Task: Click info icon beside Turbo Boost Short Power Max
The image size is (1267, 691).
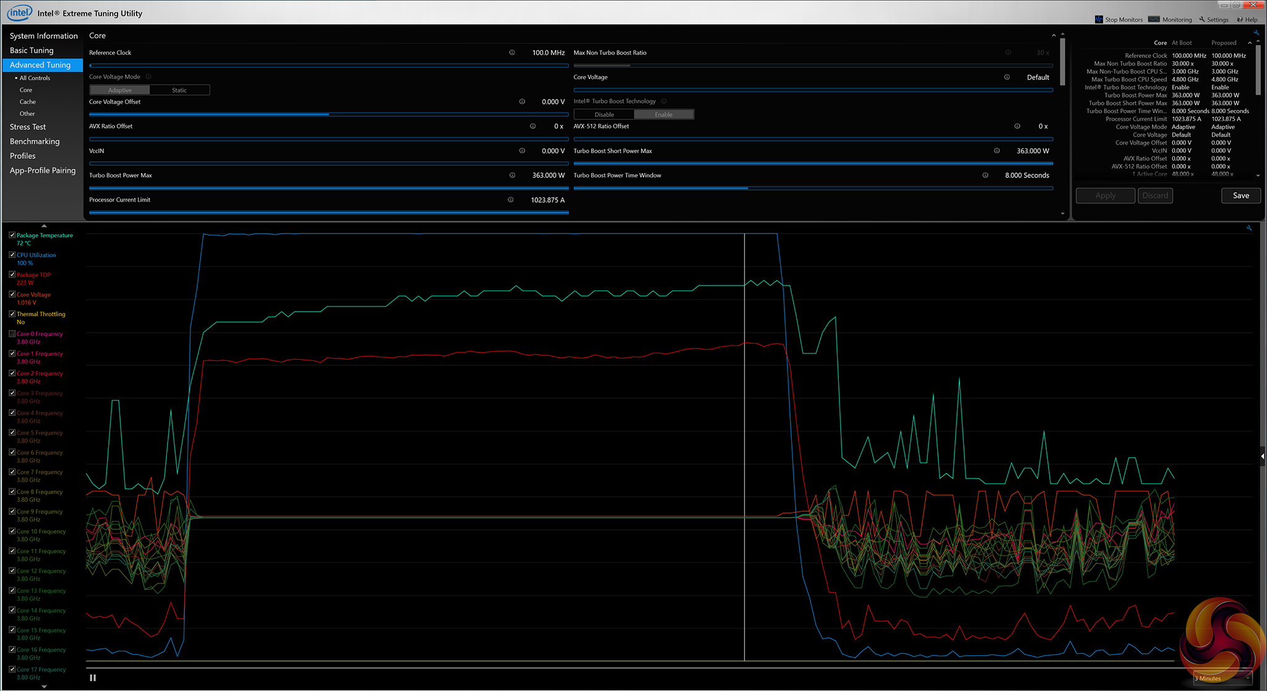Action: tap(997, 151)
